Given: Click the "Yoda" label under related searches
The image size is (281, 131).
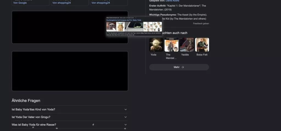Looking at the screenshot, I should pos(153,55).
